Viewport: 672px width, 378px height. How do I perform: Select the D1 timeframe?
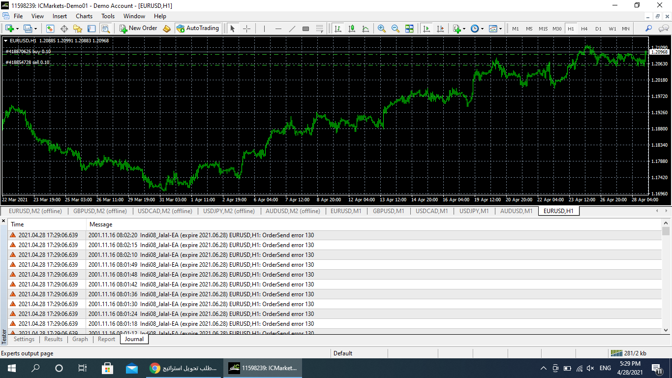598,29
